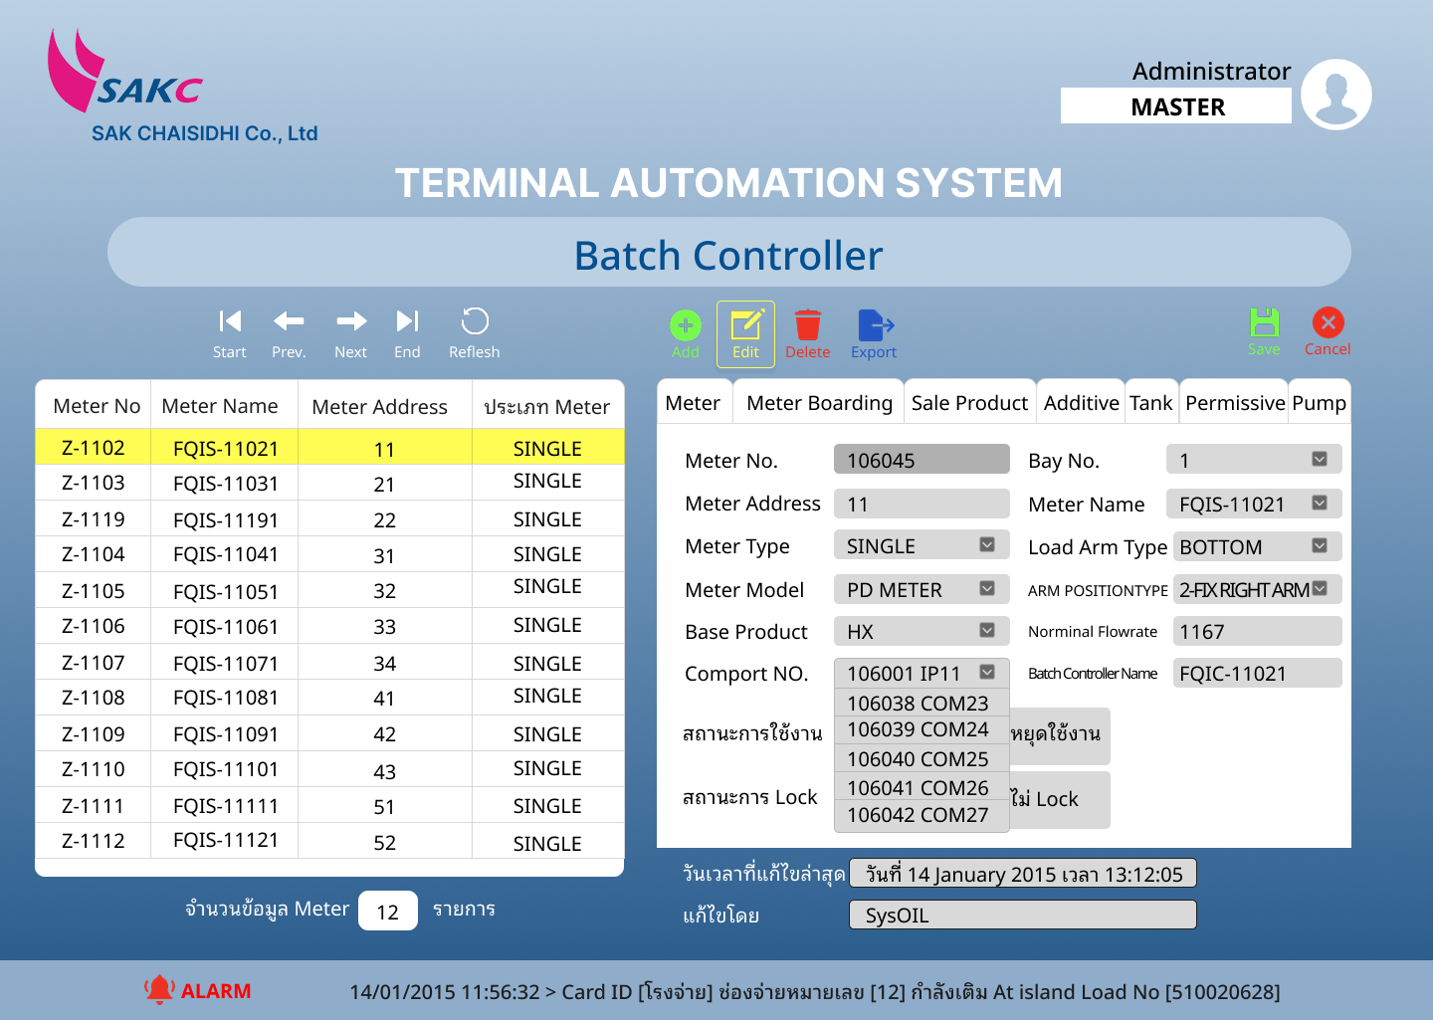This screenshot has width=1433, height=1020.
Task: Save changes with the green floppy icon
Action: point(1265,322)
